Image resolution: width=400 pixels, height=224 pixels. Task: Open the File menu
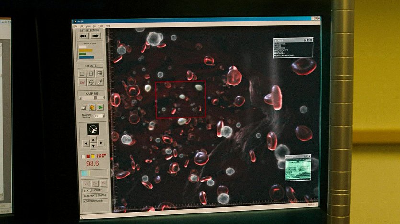point(75,26)
